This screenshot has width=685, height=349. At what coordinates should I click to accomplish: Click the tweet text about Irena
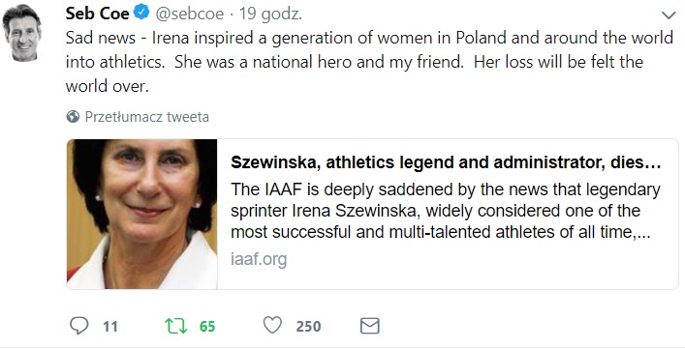(x=369, y=62)
